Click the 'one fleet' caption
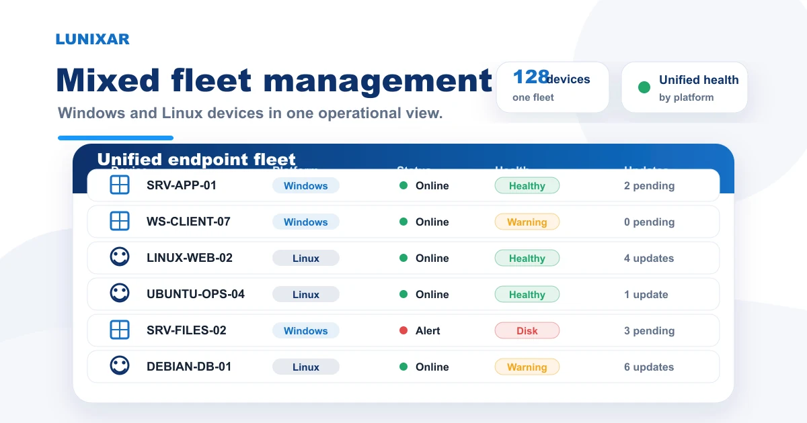 pyautogui.click(x=533, y=97)
